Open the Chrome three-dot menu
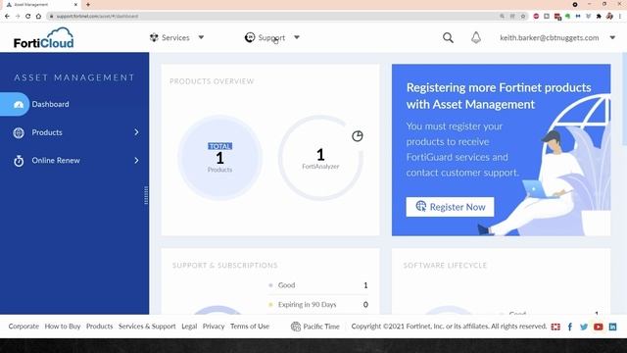Viewport: 627px width, 353px height. tap(620, 16)
